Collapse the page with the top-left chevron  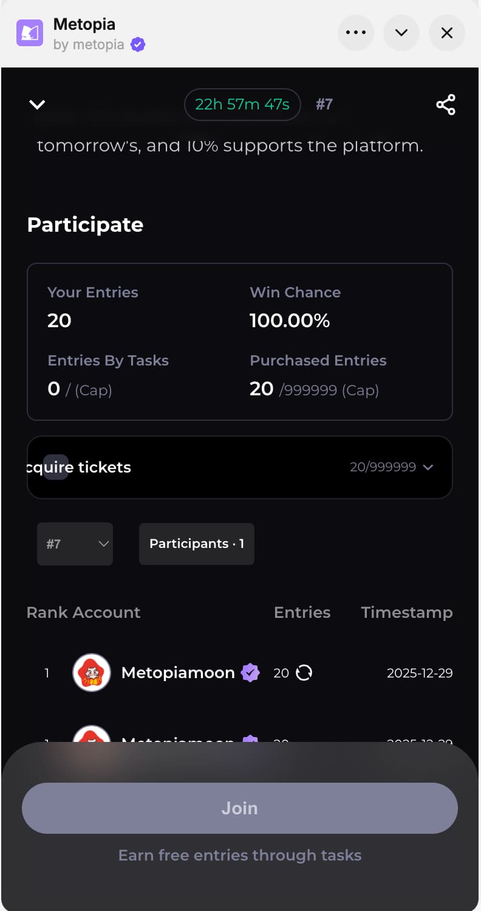[37, 105]
